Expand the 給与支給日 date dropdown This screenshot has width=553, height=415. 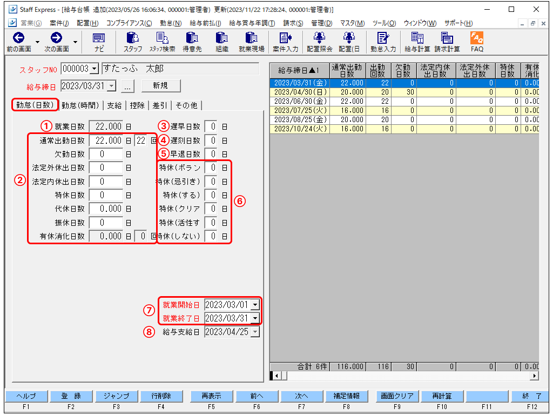point(255,331)
